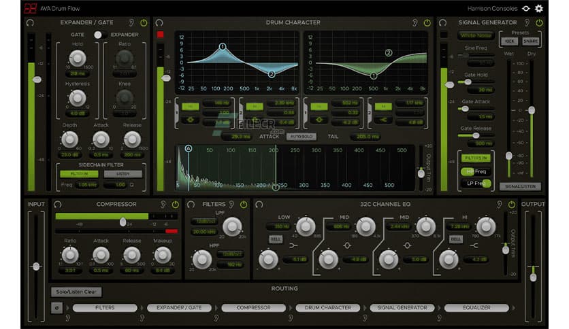Click the LOW band shelf shape icon

pyautogui.click(x=293, y=245)
